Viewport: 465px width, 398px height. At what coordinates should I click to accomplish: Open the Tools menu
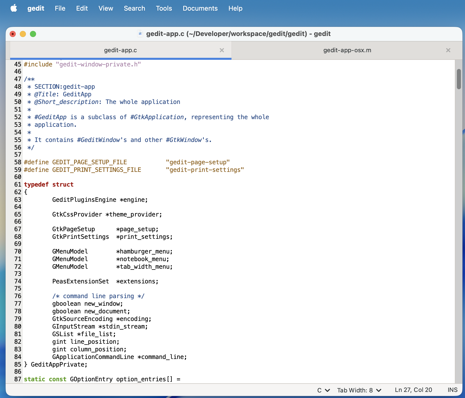(164, 8)
